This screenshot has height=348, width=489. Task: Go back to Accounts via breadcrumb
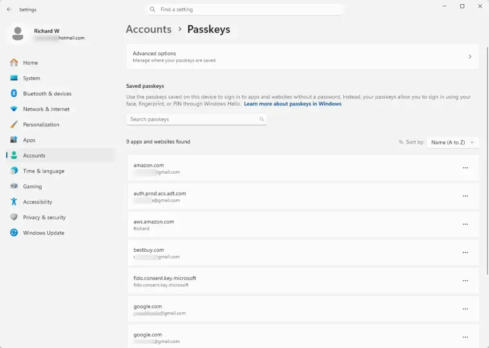click(149, 29)
